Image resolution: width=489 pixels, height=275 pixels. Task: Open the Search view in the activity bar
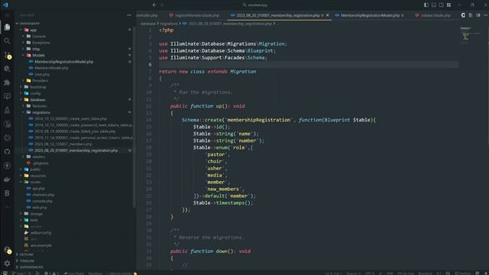pyautogui.click(x=7, y=40)
